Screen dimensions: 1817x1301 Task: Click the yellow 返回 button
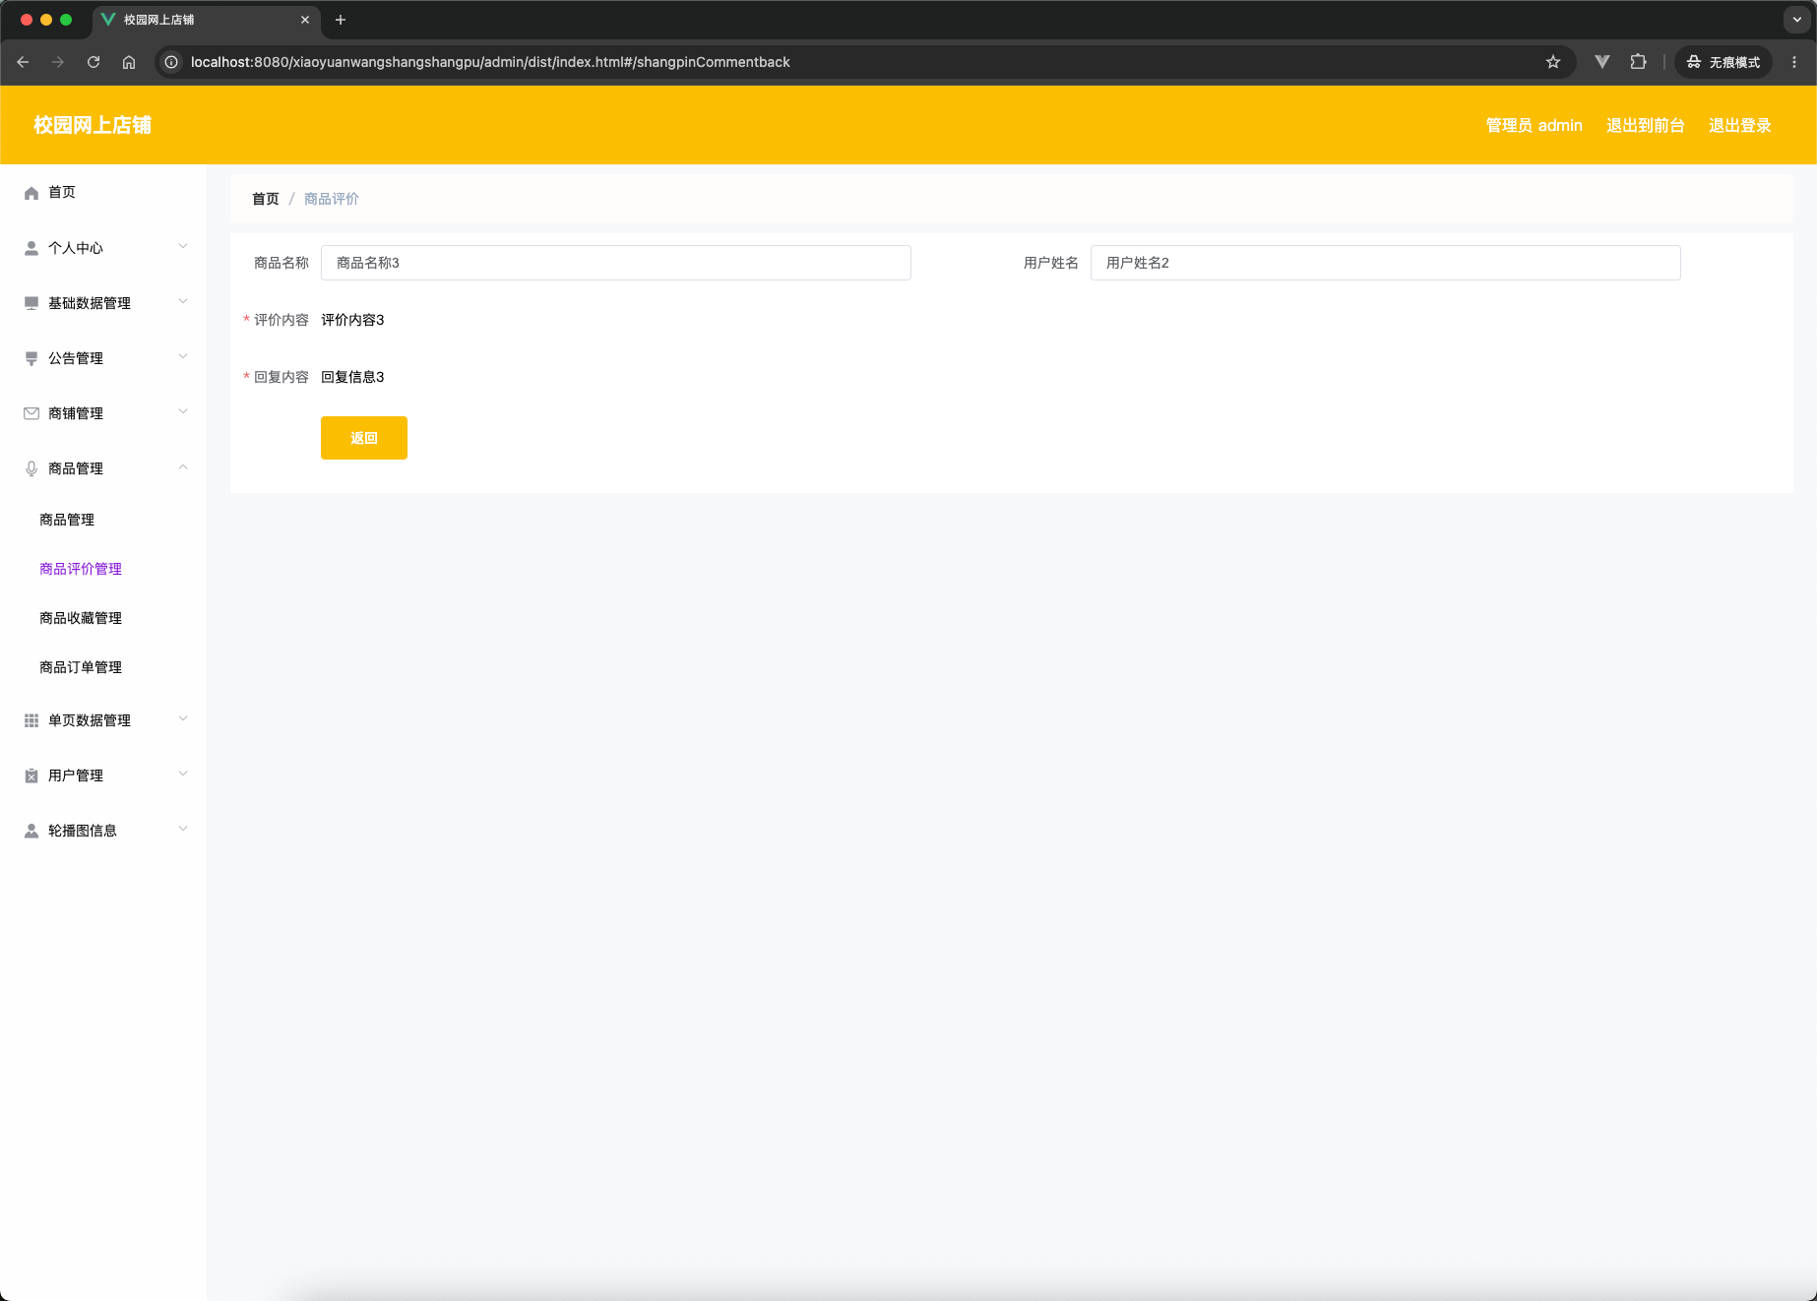coord(364,438)
